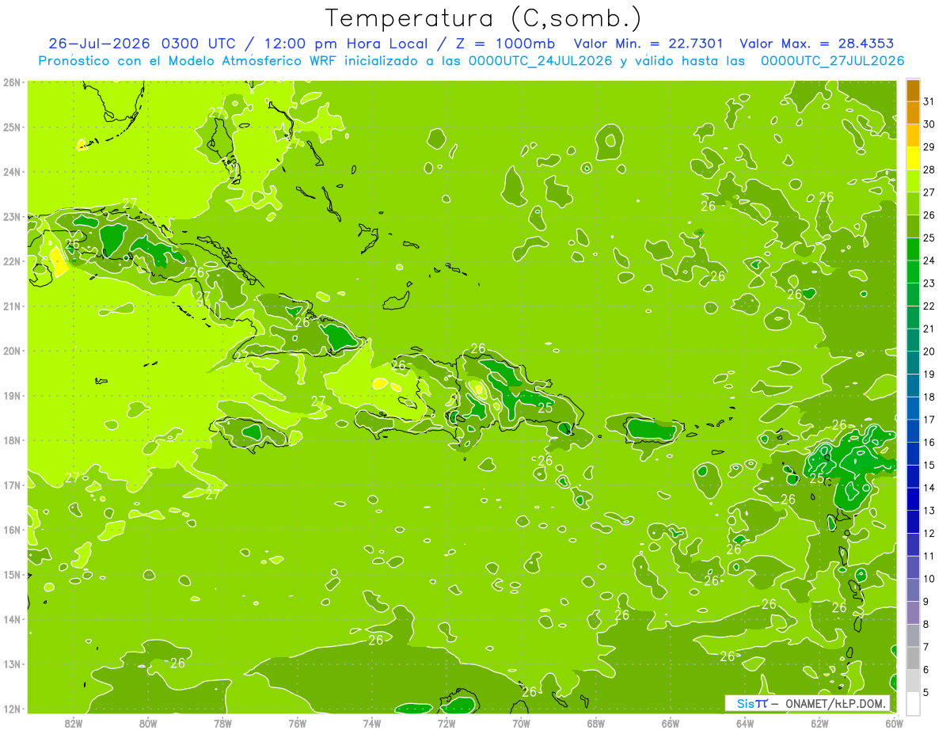Click the yellow hot spot over western Cuba
Image resolution: width=950 pixels, height=734 pixels.
(x=59, y=261)
